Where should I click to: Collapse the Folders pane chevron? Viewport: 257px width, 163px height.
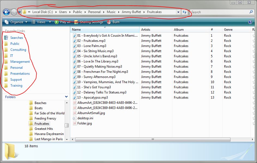point(66,97)
